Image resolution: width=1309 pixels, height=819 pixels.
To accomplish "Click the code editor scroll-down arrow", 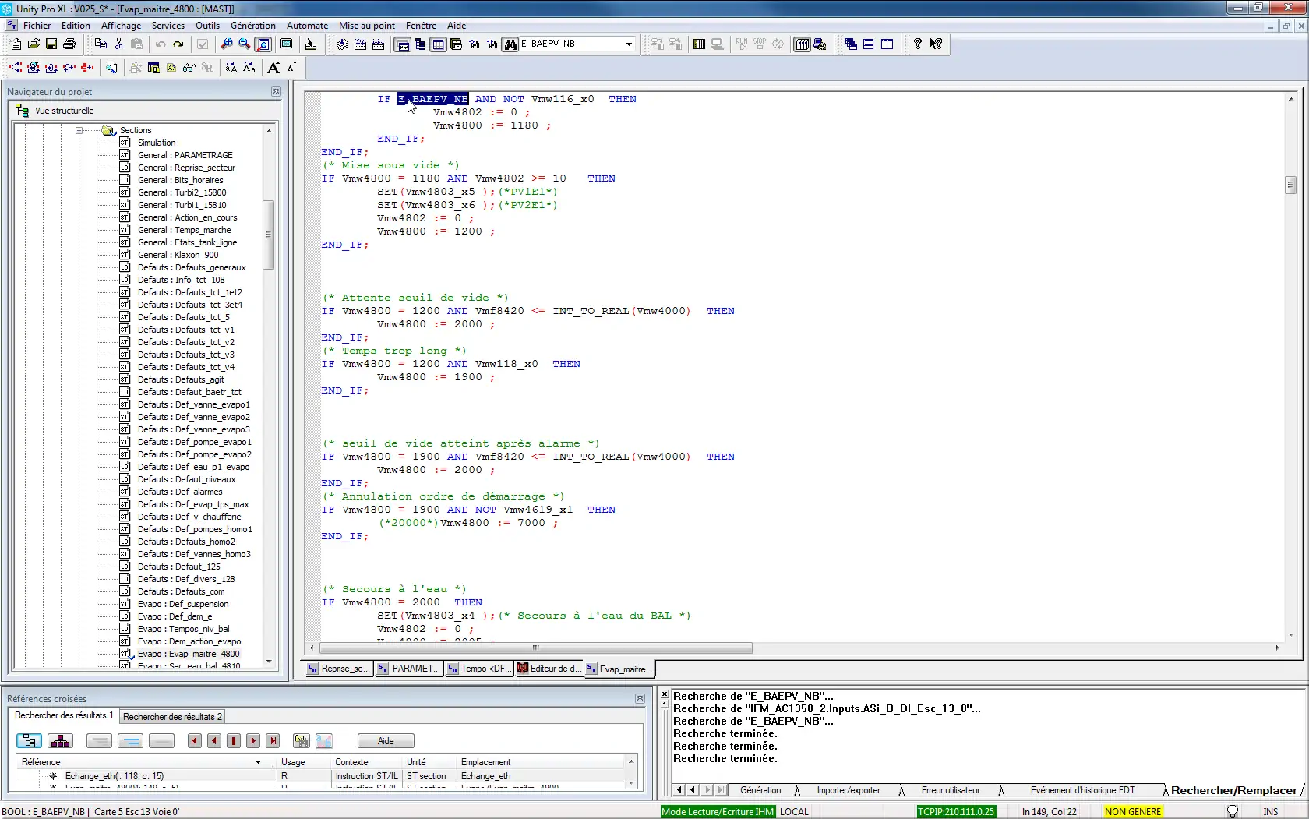I will tap(1291, 634).
